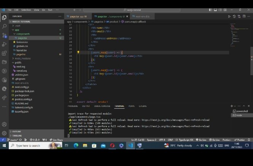253x166 pixels.
Task: Select the node terminal instance
Action: click(242, 115)
